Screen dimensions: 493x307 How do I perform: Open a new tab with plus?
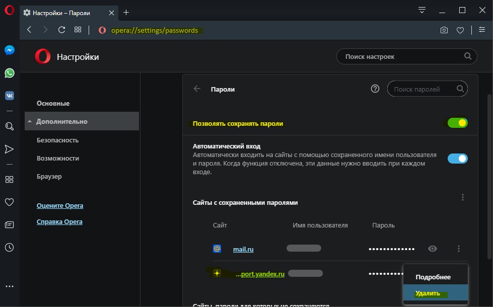click(126, 12)
